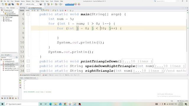
Task: Click the main breadcrumb in editor path
Action: coord(45,75)
